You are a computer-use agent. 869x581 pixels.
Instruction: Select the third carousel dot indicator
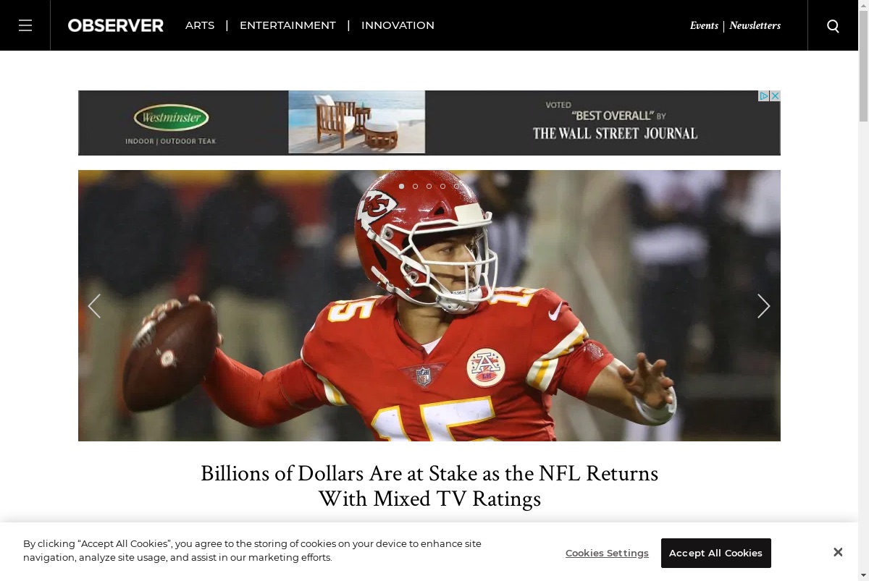point(429,186)
